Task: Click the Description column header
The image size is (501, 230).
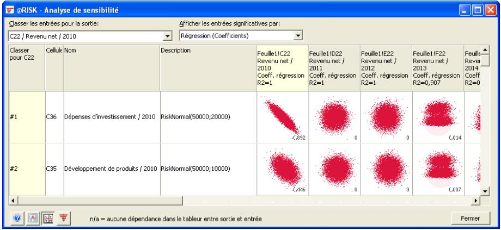Action: click(x=208, y=68)
